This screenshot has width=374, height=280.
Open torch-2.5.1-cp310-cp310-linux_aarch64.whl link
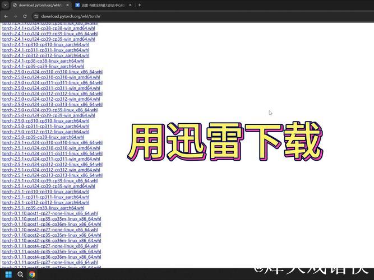46,192
